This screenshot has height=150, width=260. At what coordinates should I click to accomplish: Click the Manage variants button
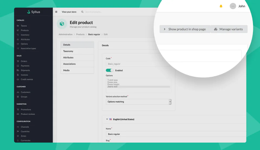pos(229,29)
